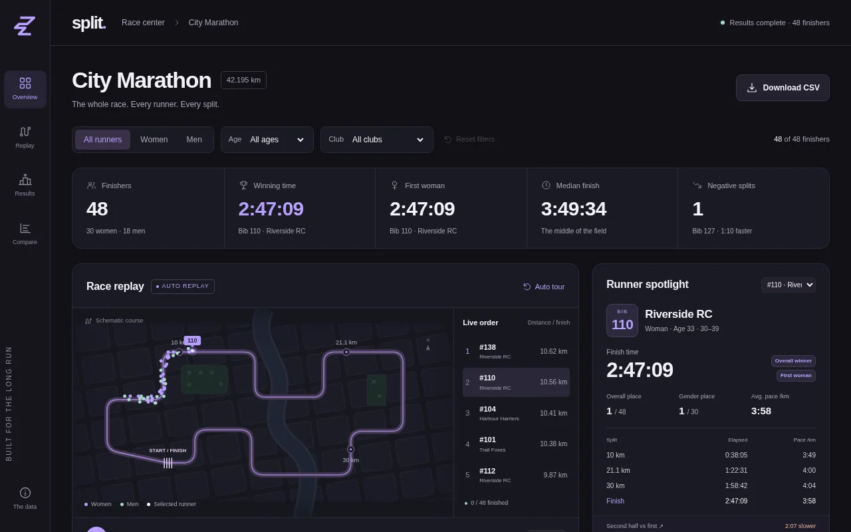The width and height of the screenshot is (851, 532).
Task: Click the reset arrow icon beside Reset filters
Action: click(x=448, y=140)
